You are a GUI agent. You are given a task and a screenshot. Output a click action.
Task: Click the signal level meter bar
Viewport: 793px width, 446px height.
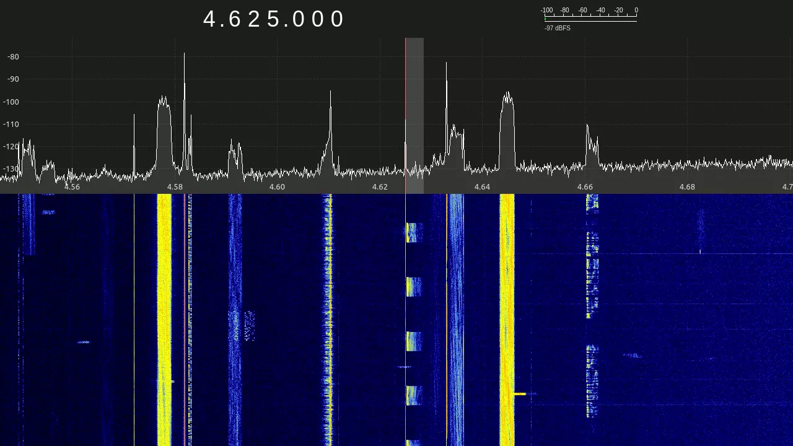(590, 19)
